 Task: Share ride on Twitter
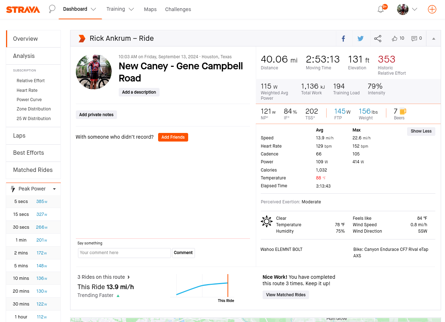[361, 39]
